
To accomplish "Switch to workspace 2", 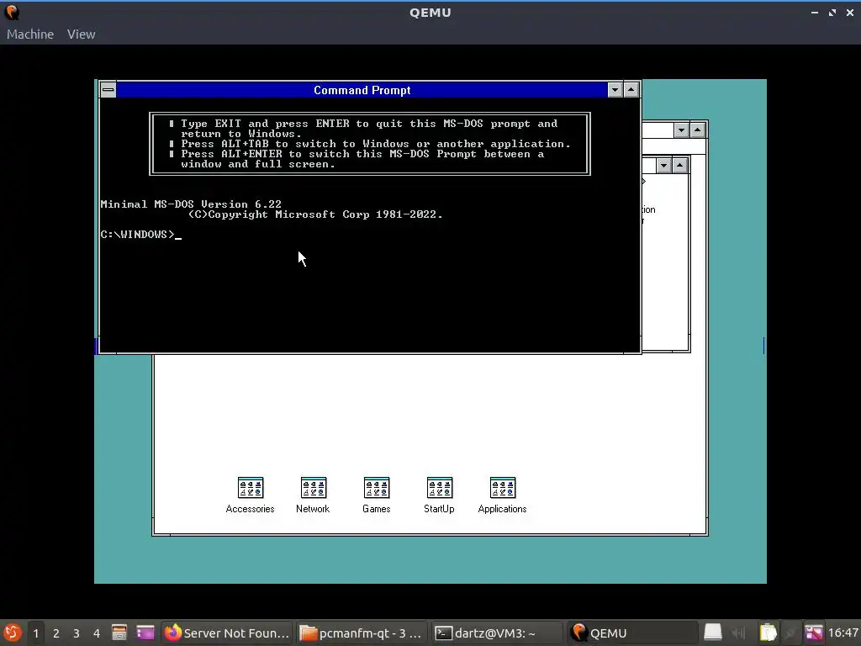I will click(x=56, y=633).
